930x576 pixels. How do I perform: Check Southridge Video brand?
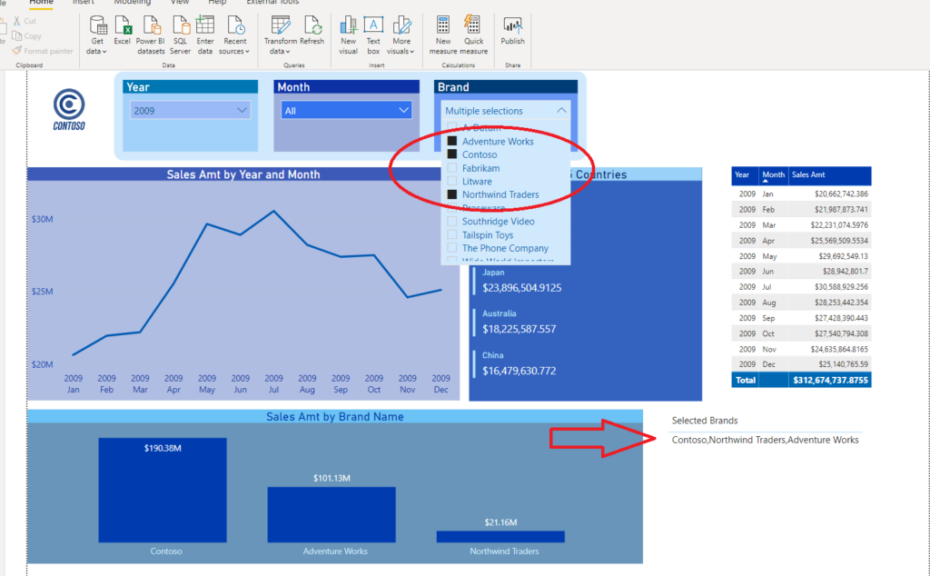(452, 222)
